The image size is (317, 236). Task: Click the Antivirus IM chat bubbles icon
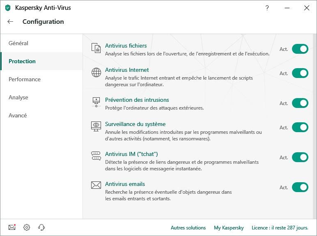coord(96,156)
